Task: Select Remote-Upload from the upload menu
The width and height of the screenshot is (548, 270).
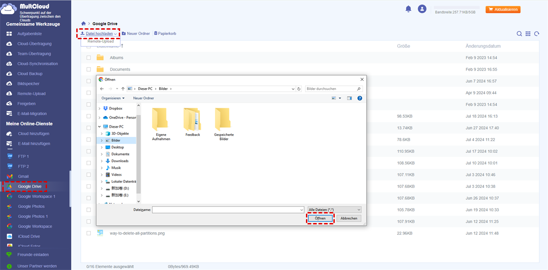Action: 100,41
